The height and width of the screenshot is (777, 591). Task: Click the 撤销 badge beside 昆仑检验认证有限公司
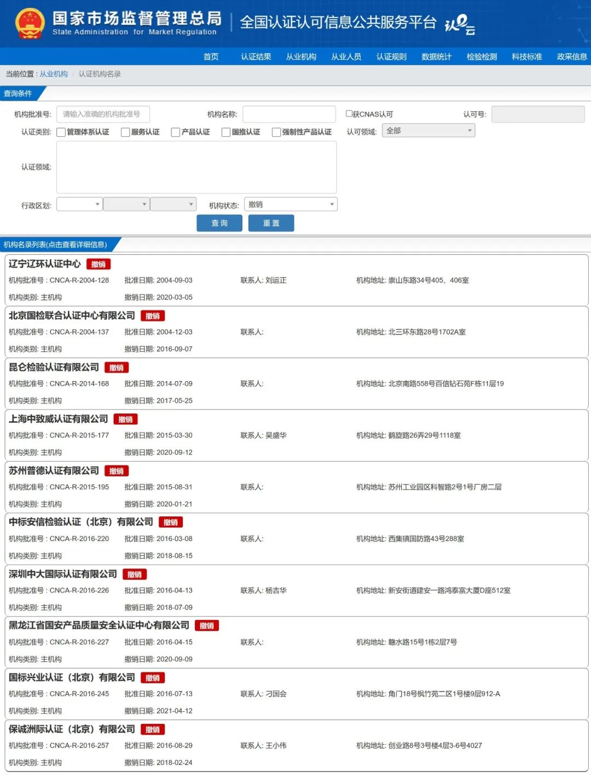117,368
